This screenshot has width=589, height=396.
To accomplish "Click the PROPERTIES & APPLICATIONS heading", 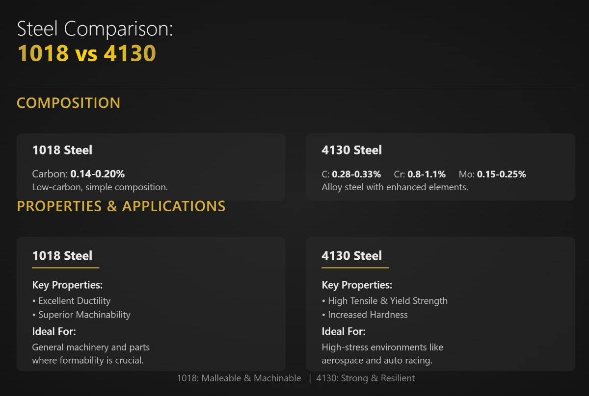I will 121,206.
